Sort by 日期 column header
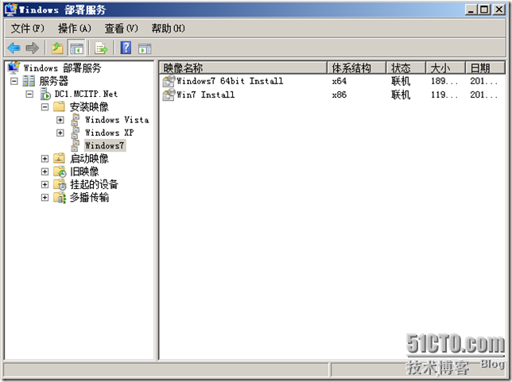512x382 pixels. [x=485, y=68]
